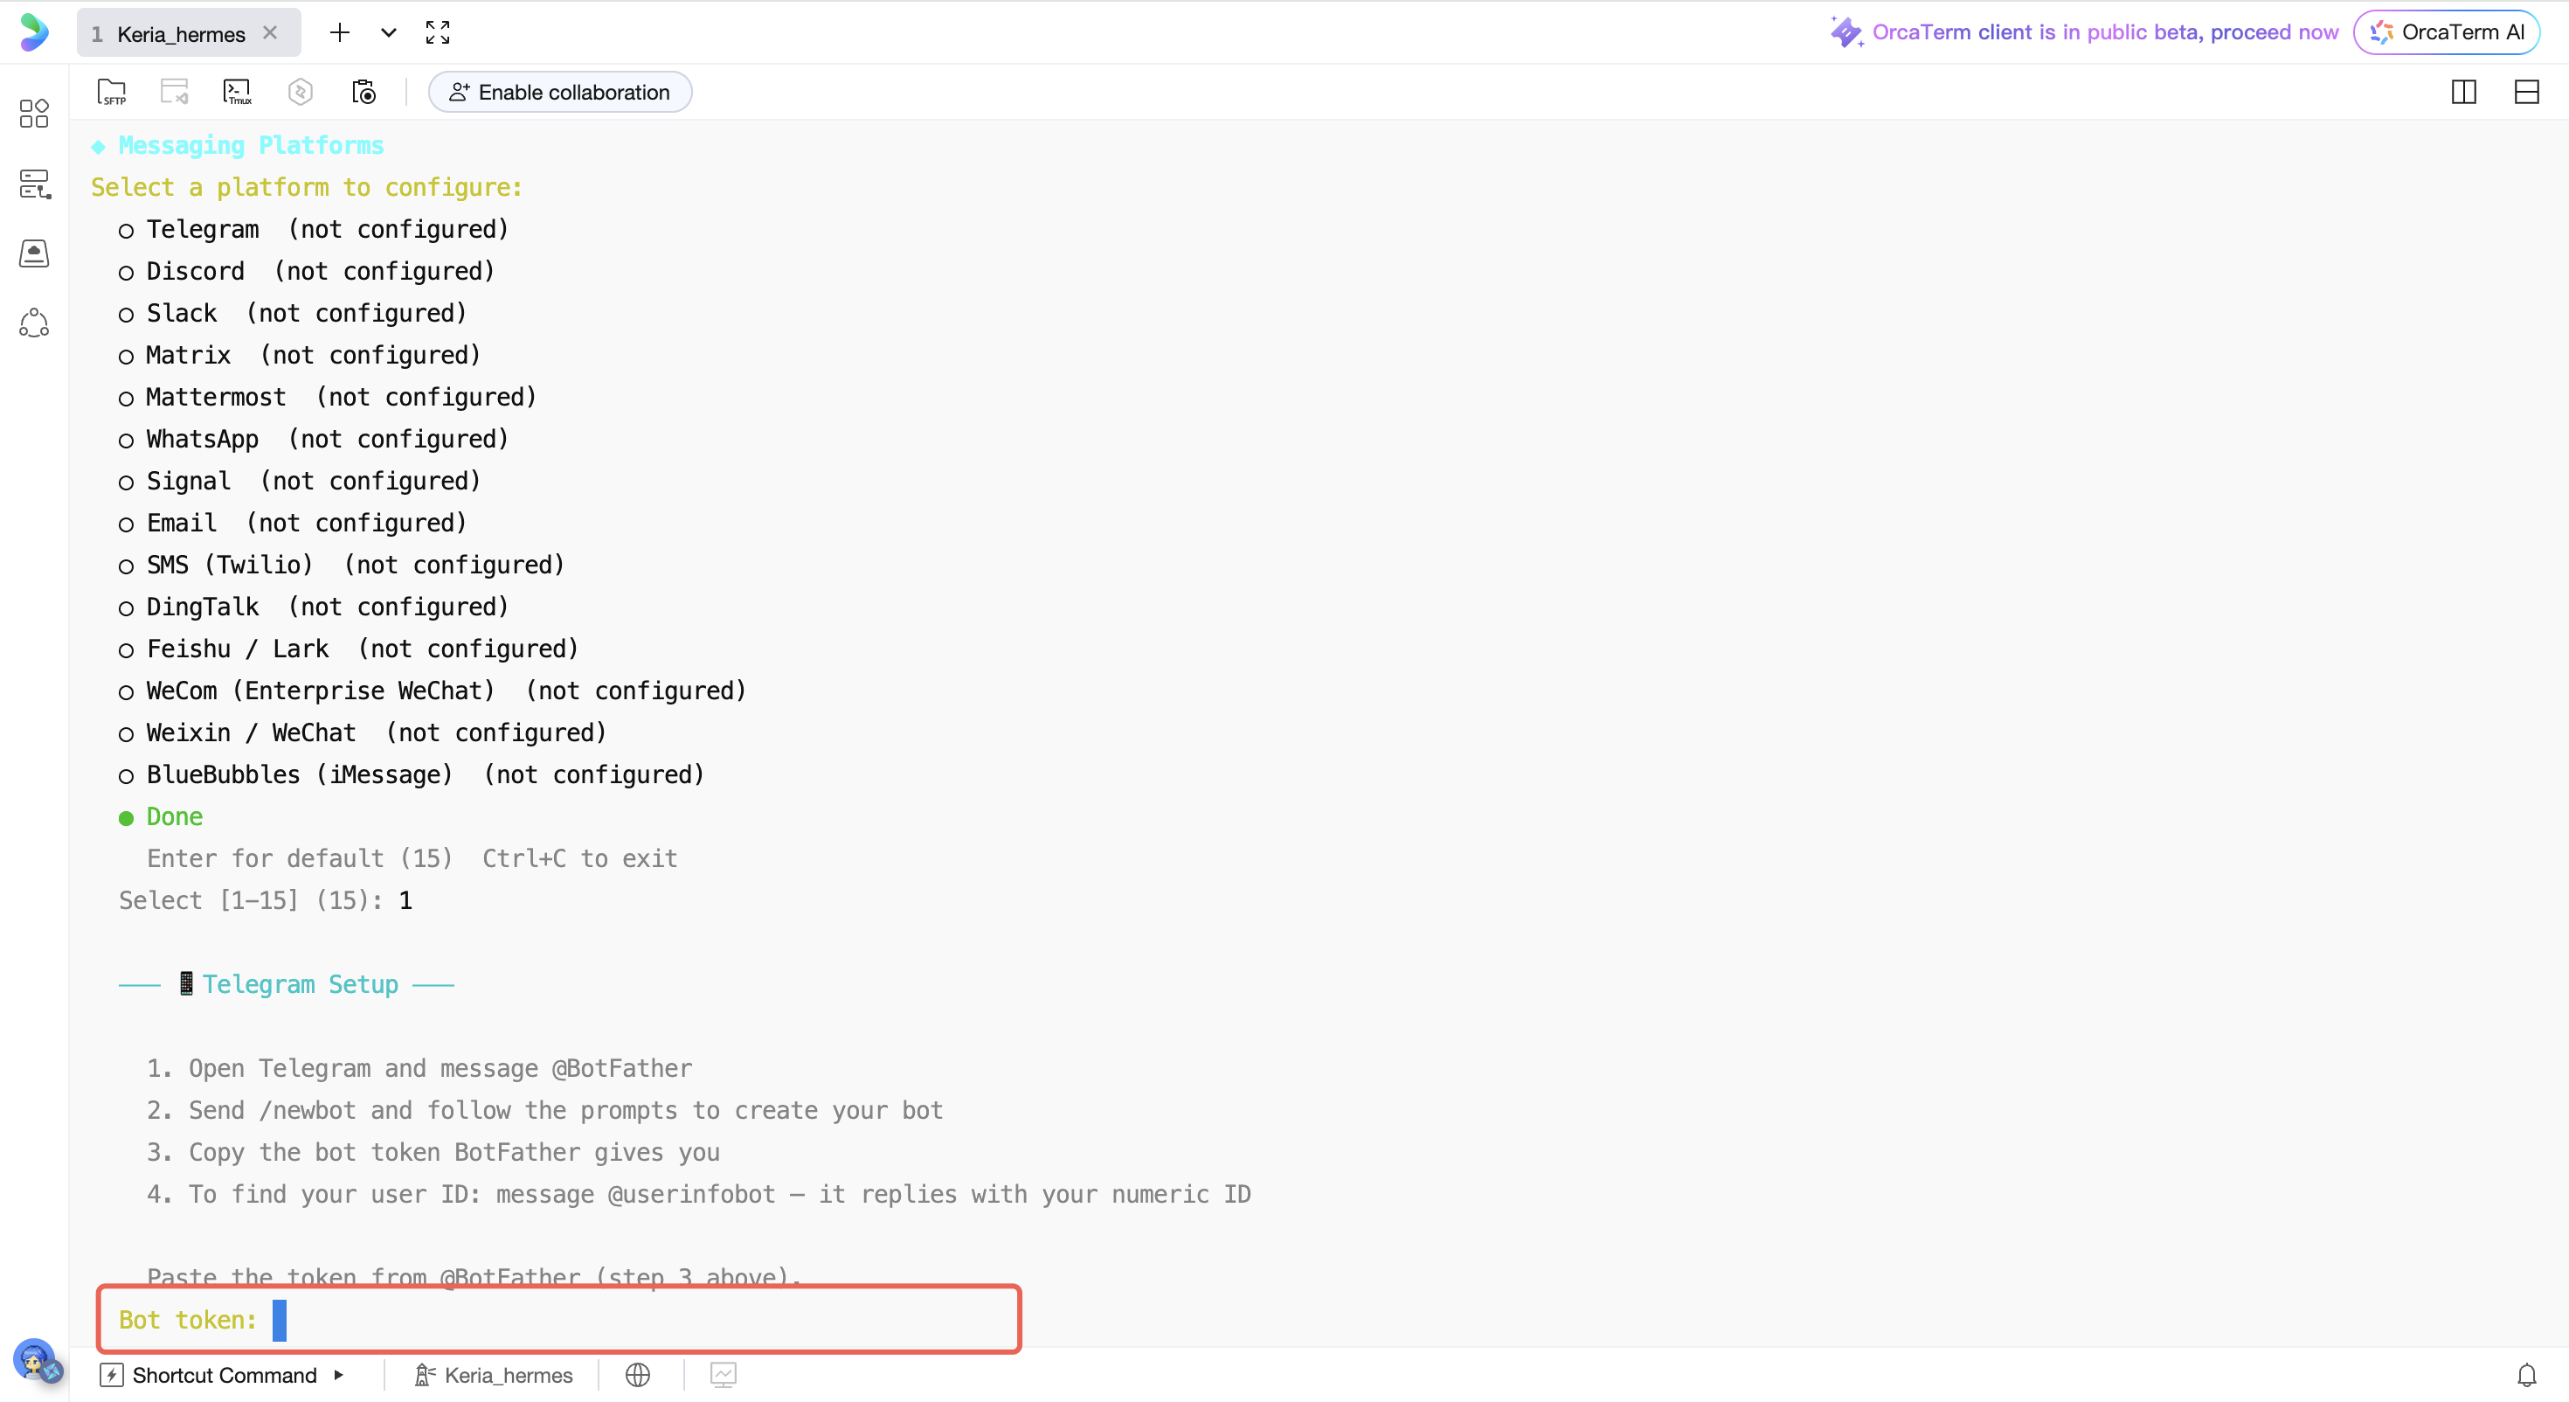This screenshot has height=1402, width=2569.
Task: Select the Done radio option
Action: tap(126, 817)
